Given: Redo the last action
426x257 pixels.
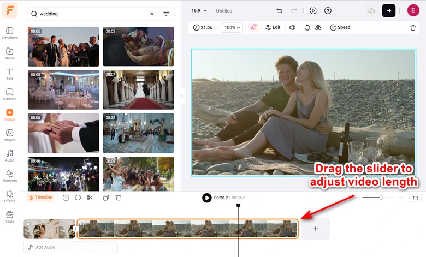Looking at the screenshot, I should tap(294, 11).
